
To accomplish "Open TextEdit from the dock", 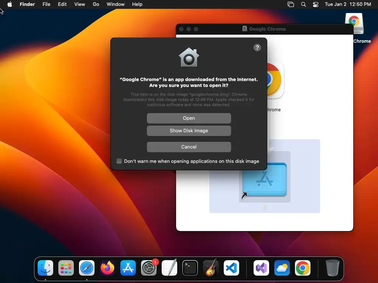I will tap(169, 268).
